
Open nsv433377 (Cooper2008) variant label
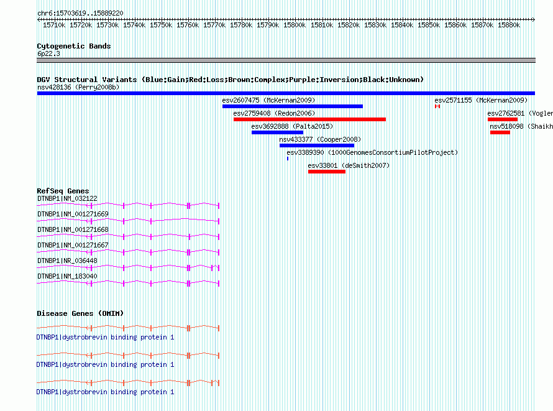pyautogui.click(x=320, y=139)
